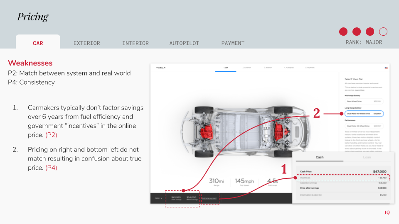Select step 4. Autopilot in Tesla header
This screenshot has width=399, height=224.
[x=289, y=68]
